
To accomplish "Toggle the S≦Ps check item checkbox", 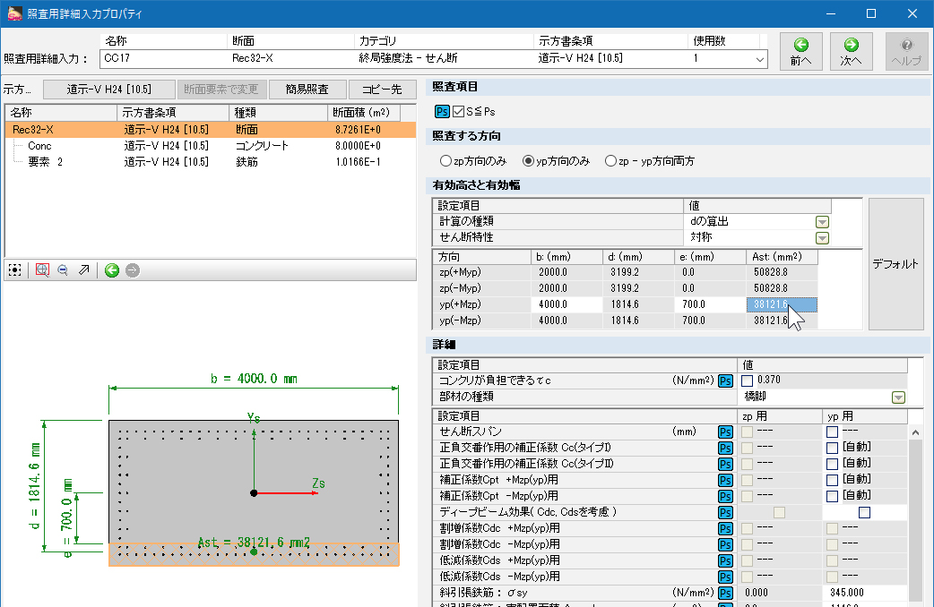I will point(458,111).
